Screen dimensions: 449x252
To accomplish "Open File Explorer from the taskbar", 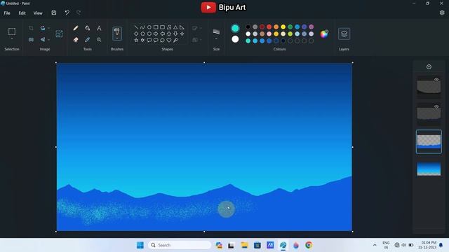I will pos(244,245).
